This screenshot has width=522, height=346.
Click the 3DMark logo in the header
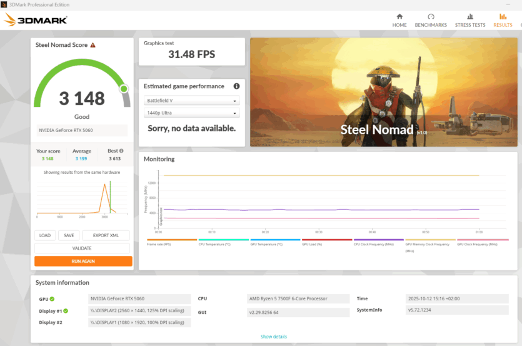click(36, 20)
